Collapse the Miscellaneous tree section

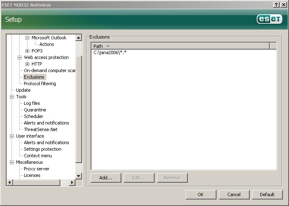tap(12, 162)
